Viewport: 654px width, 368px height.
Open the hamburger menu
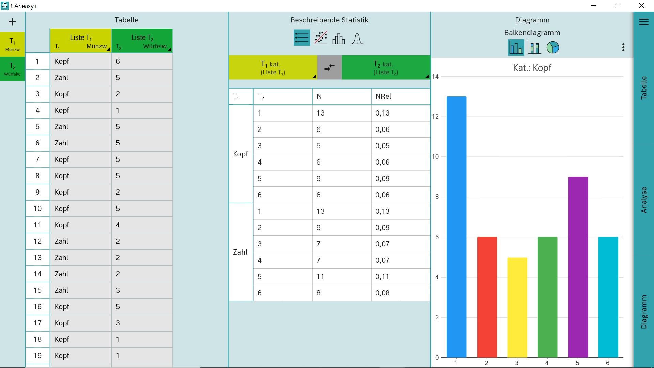[643, 22]
